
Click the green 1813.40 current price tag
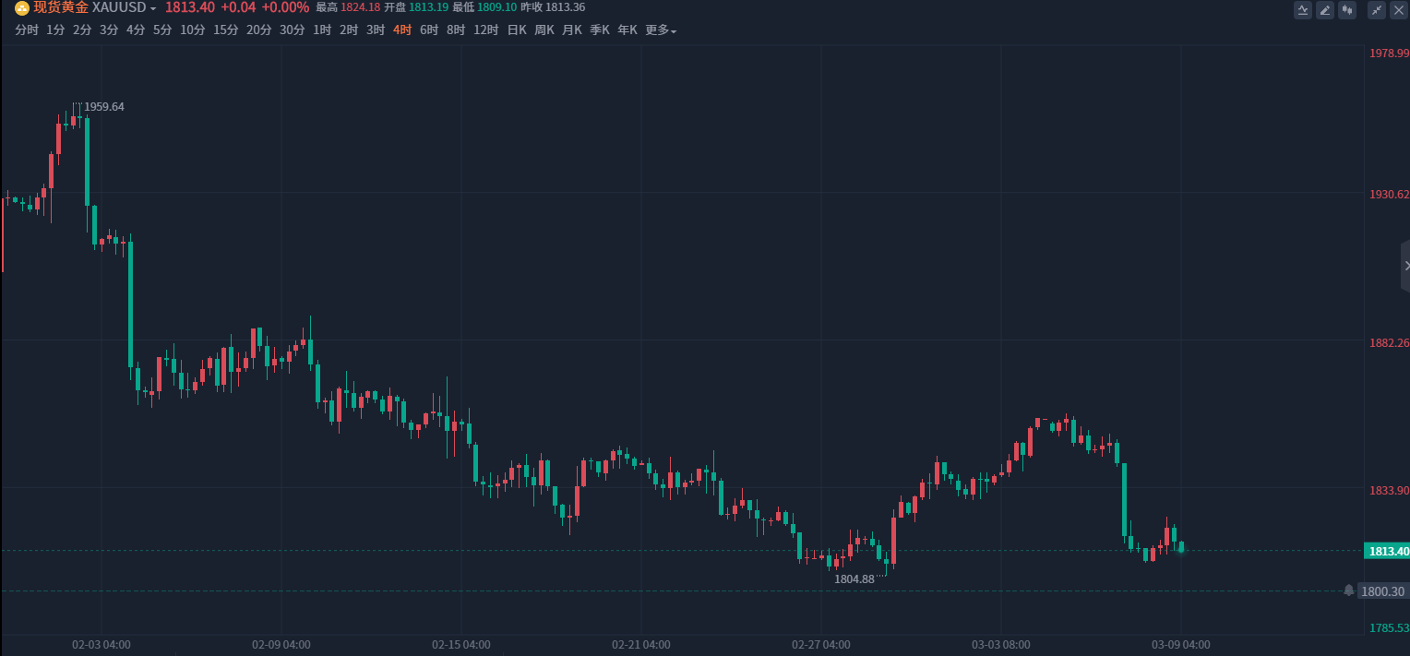point(1388,552)
